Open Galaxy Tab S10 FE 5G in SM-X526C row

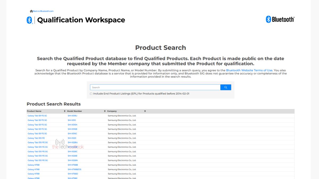point(38,151)
